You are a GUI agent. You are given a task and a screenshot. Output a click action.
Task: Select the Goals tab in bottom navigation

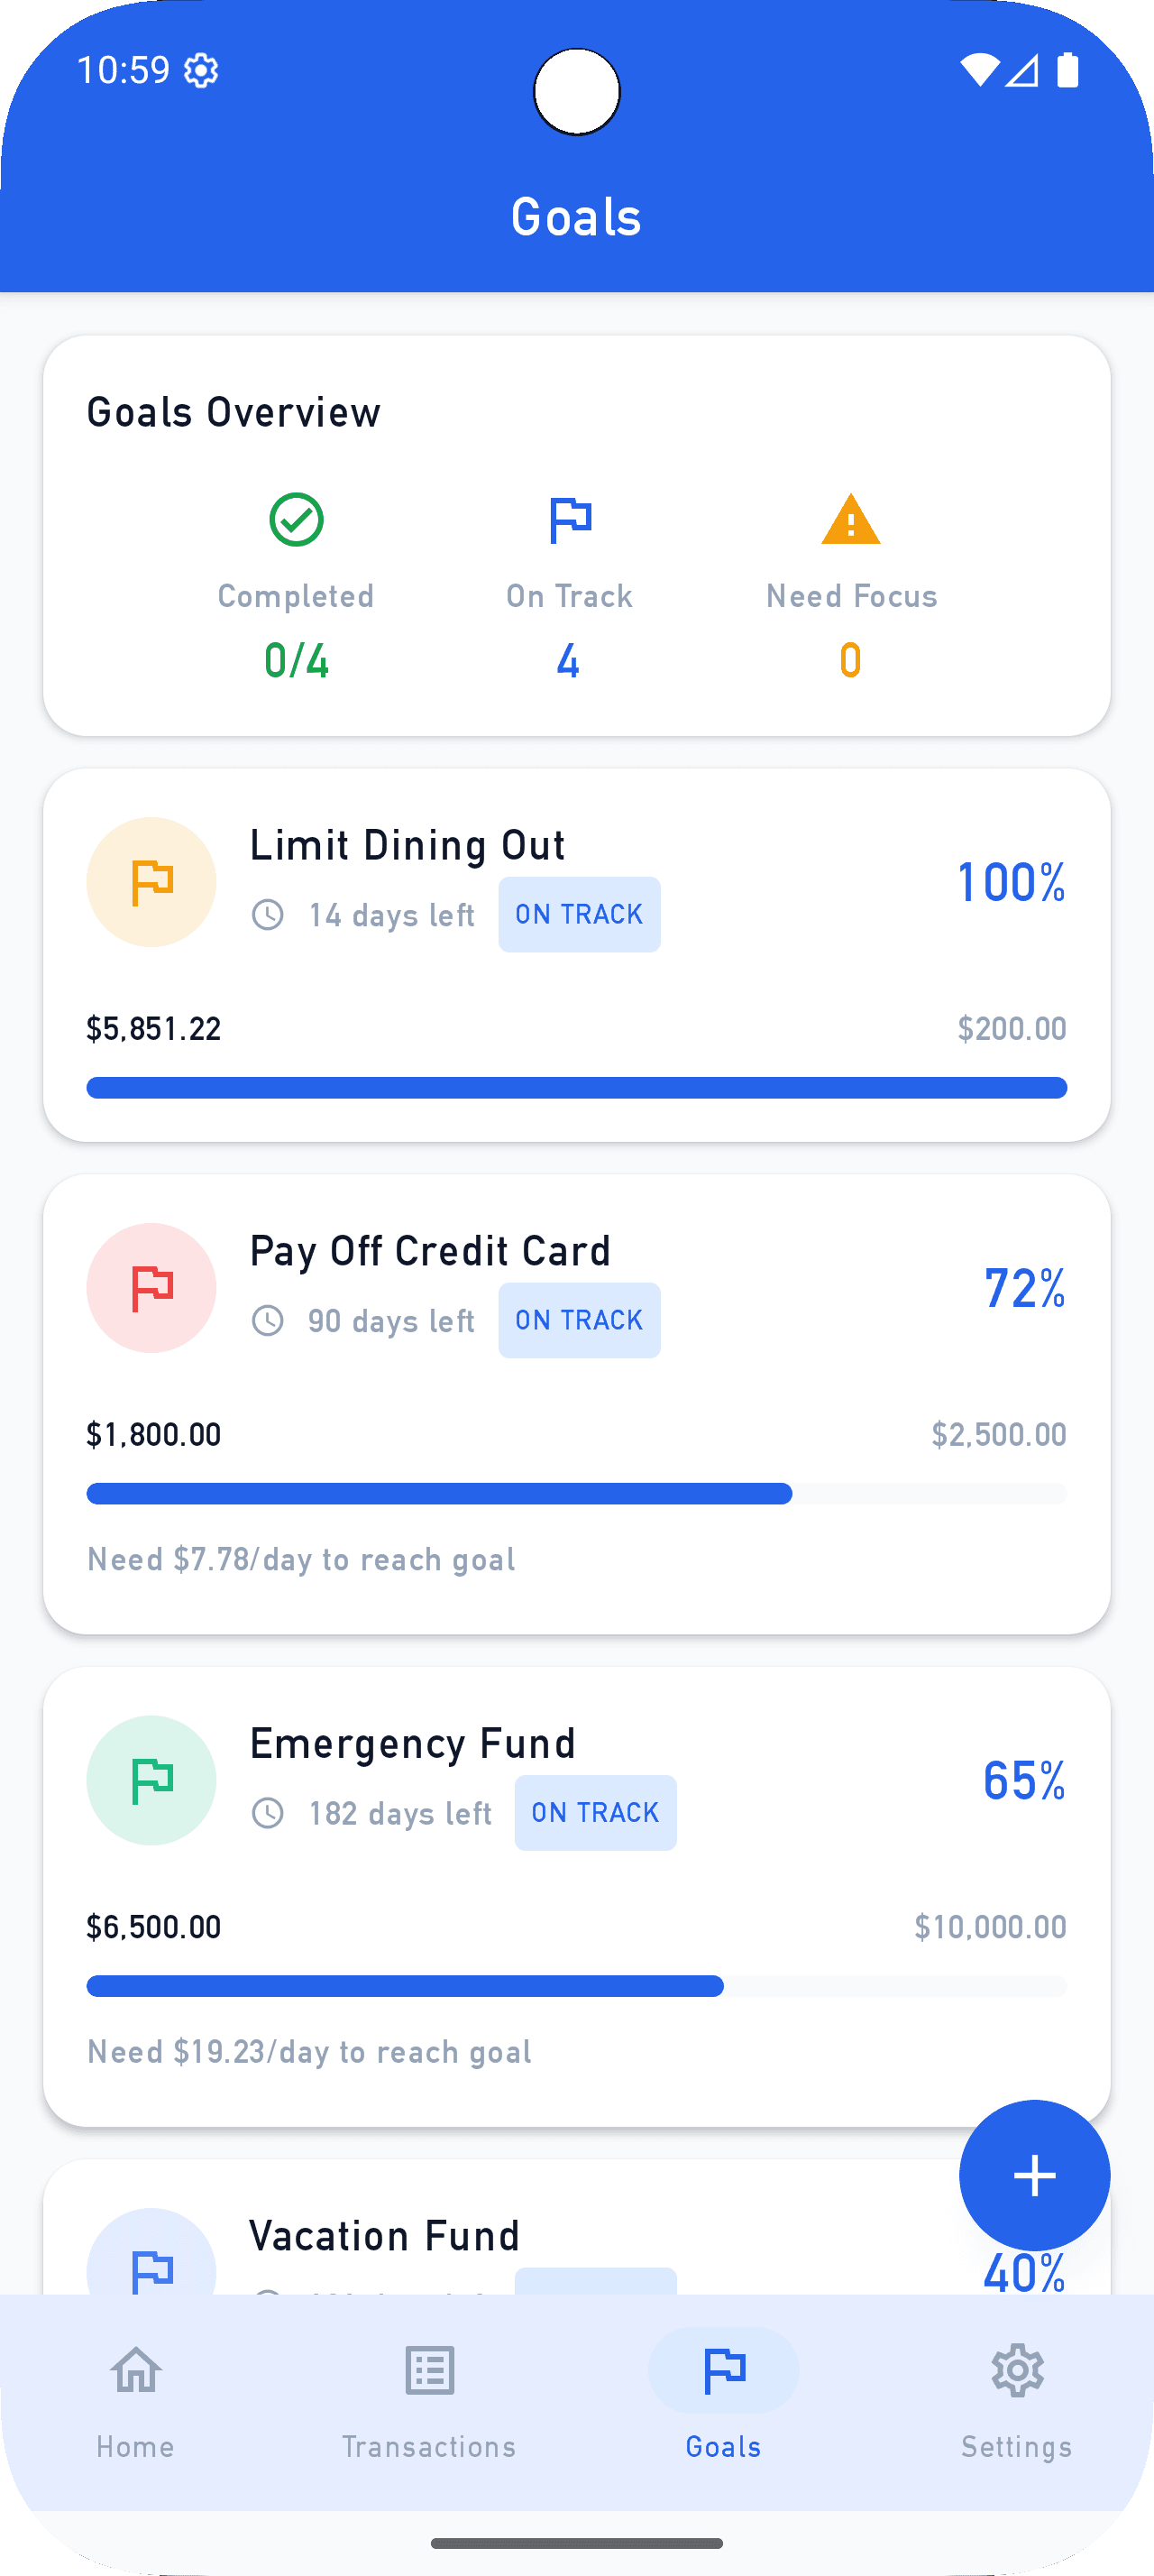tap(723, 2400)
